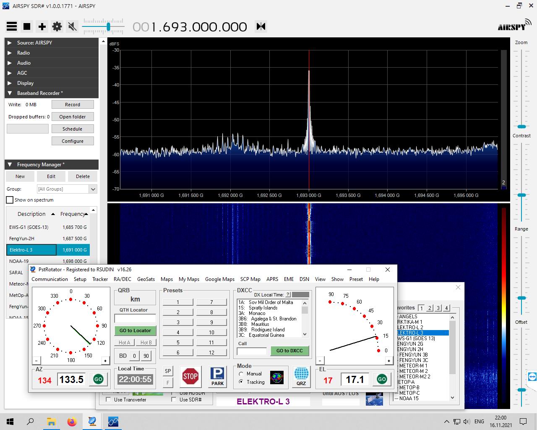Toggle the audio mute speaker icon
Screen dimensions: 537x430
click(72, 26)
